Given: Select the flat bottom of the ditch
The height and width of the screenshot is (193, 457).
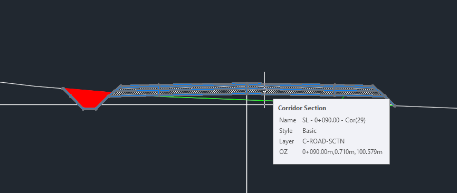Looking at the screenshot, I should click(90, 109).
